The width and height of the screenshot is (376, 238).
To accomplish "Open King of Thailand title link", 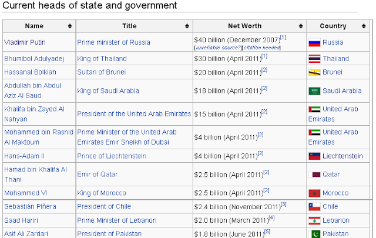I will pos(102,59).
